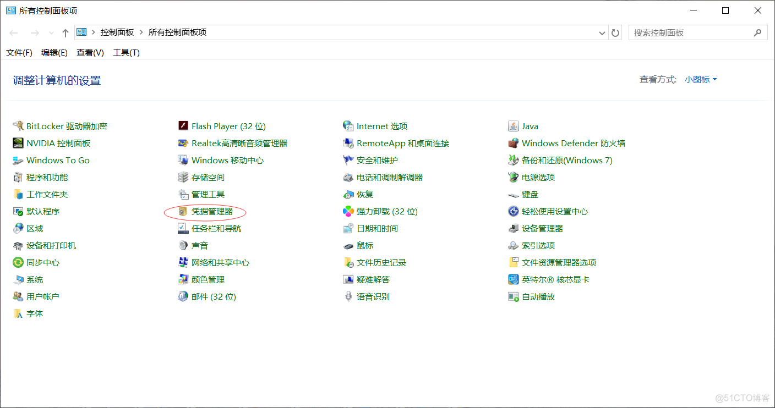Open the 任务栏和导航 icon
775x408 pixels.
coord(183,228)
